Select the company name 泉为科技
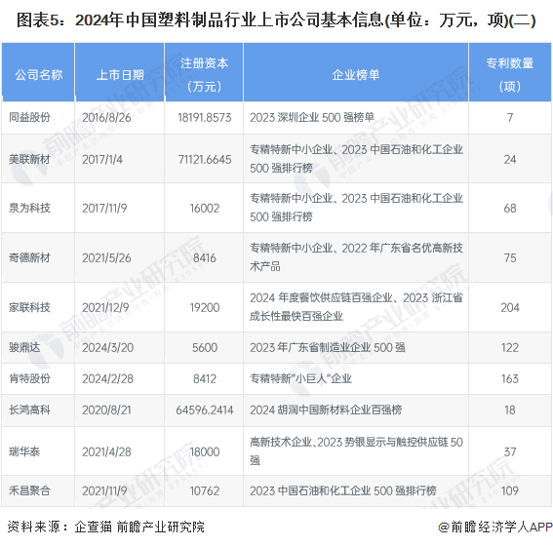Viewport: 553px width, 547px height. 29,208
